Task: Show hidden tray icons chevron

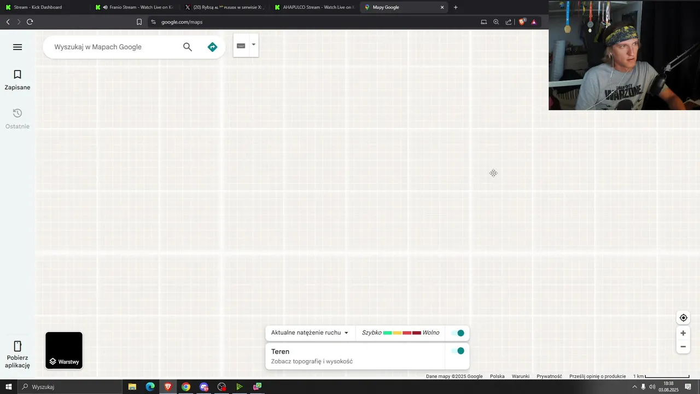Action: (634, 387)
